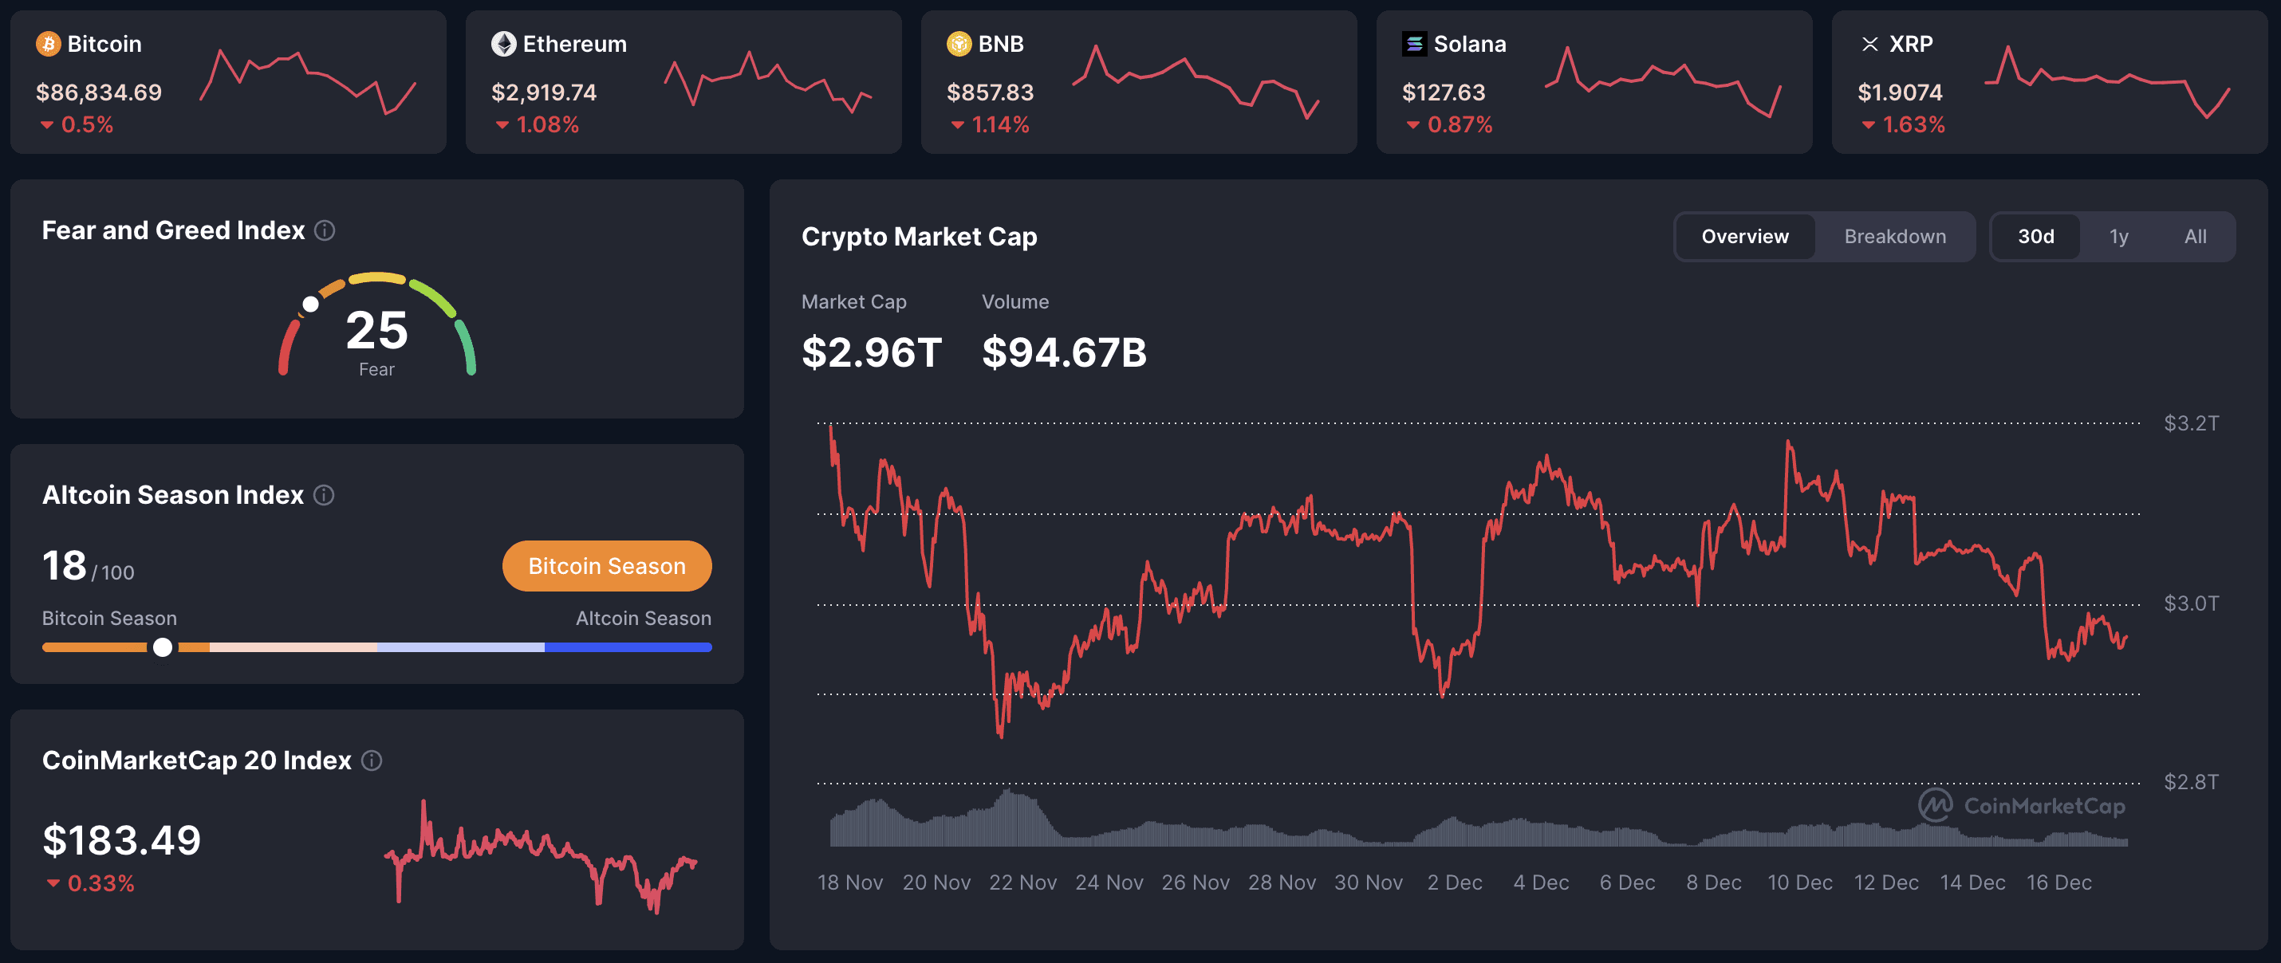Switch to the Overview tab
The image size is (2281, 963).
click(1743, 236)
